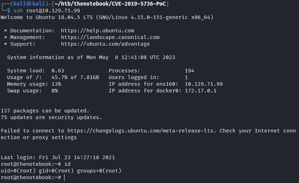Click the 137 packages can be updated line
299x183 pixels.
[x=45, y=111]
